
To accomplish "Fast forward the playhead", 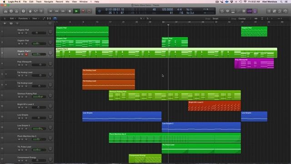I will click(63, 11).
